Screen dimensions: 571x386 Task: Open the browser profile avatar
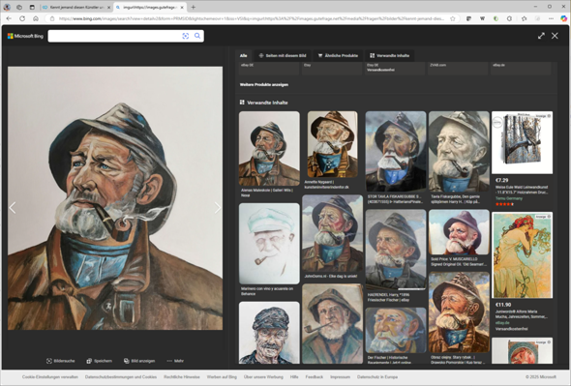click(7, 7)
